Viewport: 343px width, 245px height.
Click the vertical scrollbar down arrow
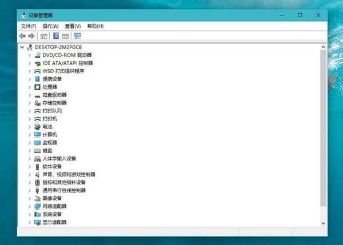(x=323, y=223)
